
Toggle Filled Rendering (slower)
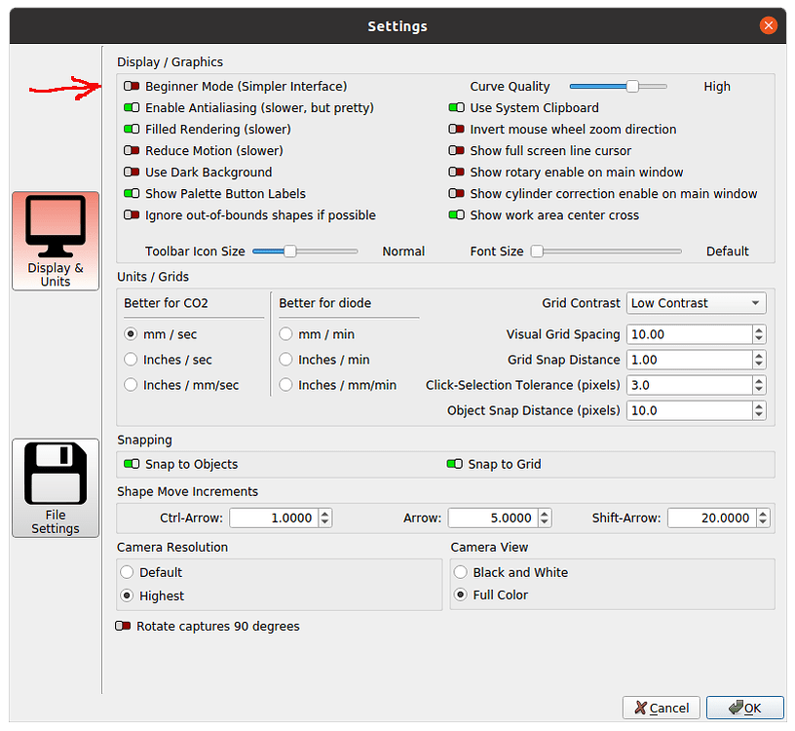132,129
